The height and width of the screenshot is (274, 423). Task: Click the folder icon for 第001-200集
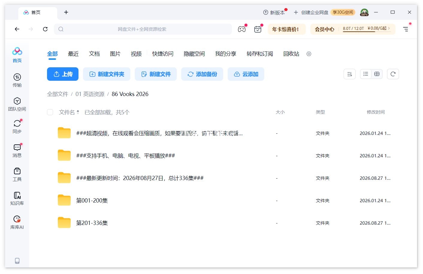coord(64,200)
